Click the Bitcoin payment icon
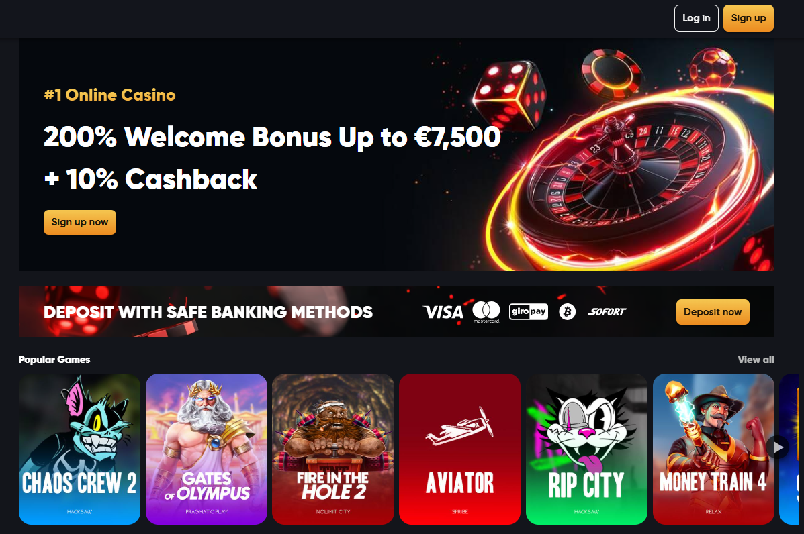The height and width of the screenshot is (534, 804). pyautogui.click(x=567, y=311)
